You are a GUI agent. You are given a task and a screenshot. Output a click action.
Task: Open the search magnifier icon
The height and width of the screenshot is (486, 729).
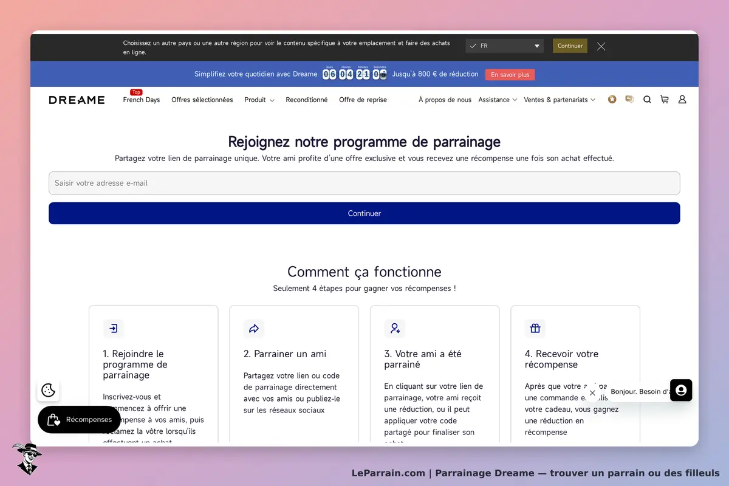point(647,100)
